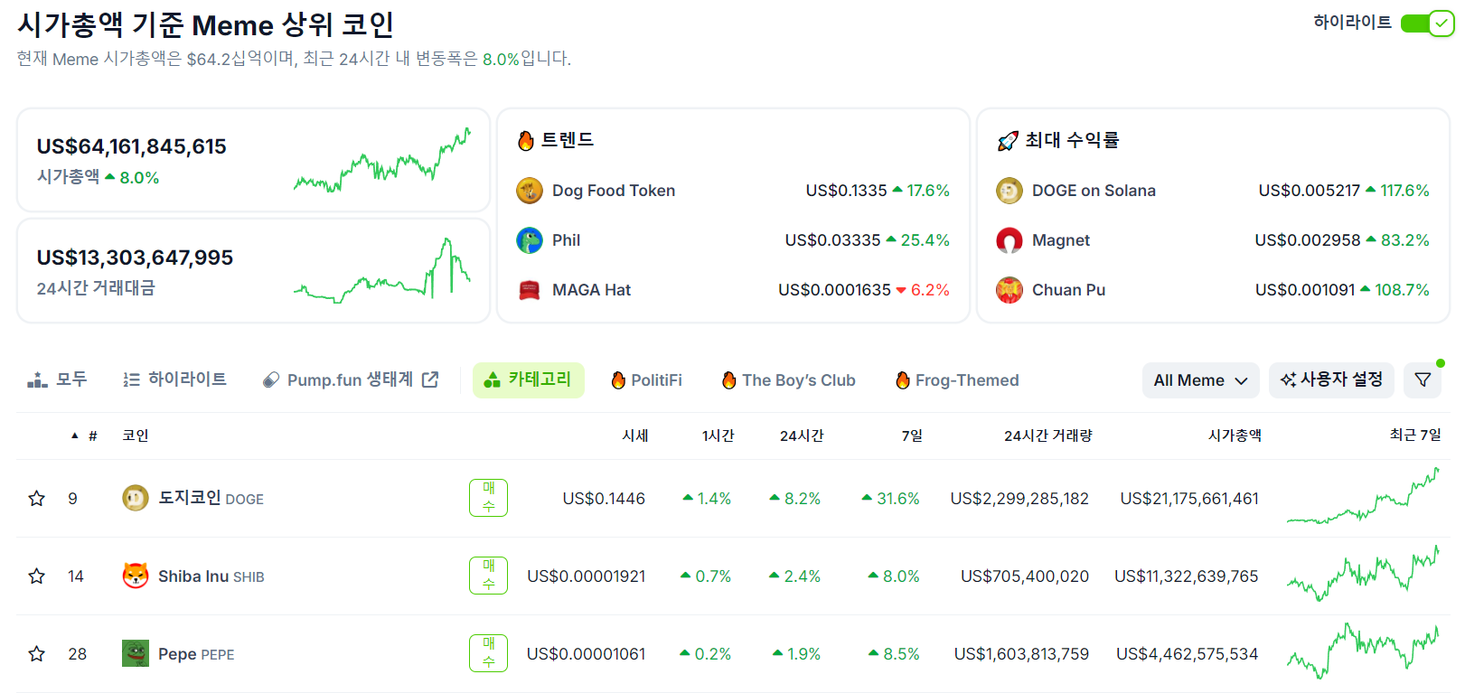Viewport: 1465px width, 693px height.
Task: Click the fire icon next to 트렌드
Action: pyautogui.click(x=526, y=141)
